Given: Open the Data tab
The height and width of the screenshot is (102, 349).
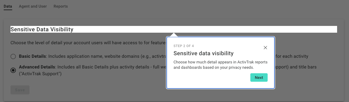Looking at the screenshot, I should 8,6.
